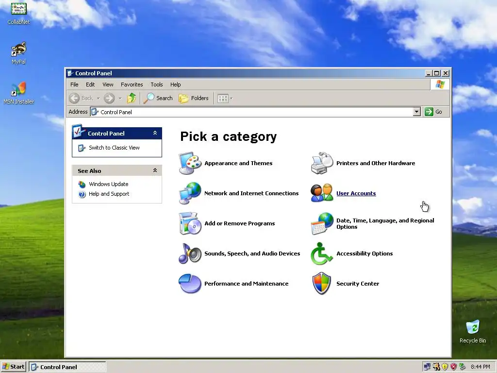Click the Printers and Other Hardware icon
The height and width of the screenshot is (373, 497).
pos(322,163)
